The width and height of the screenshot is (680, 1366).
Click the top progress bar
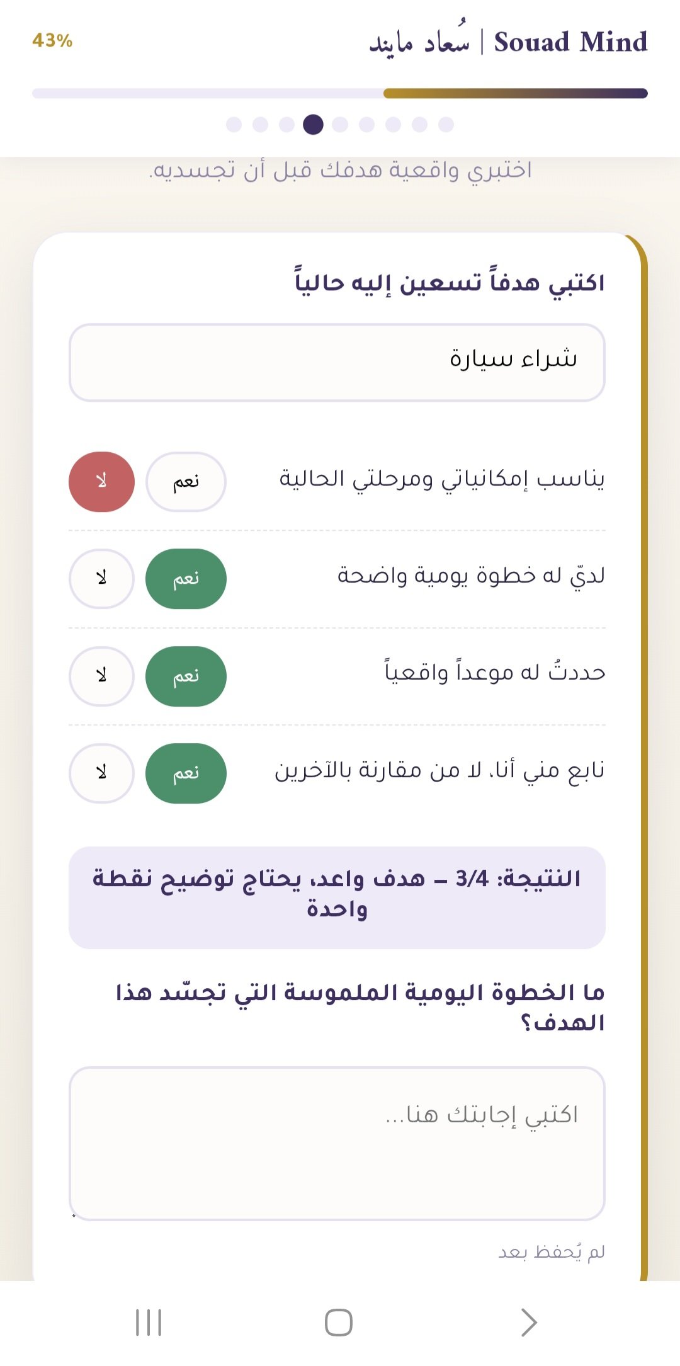pos(340,93)
